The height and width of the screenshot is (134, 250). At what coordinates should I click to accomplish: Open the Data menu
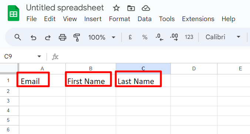click(145, 19)
